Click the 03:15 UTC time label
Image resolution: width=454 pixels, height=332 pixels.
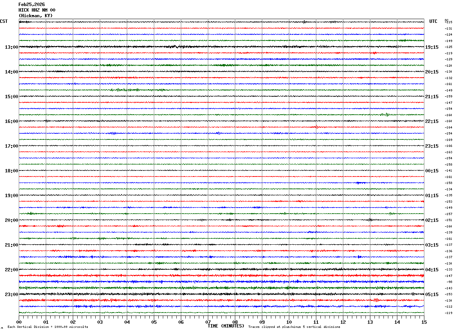(431, 245)
